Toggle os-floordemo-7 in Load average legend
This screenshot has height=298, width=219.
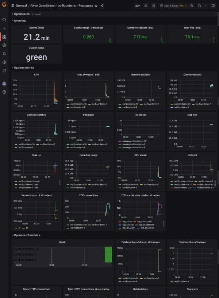[99, 104]
